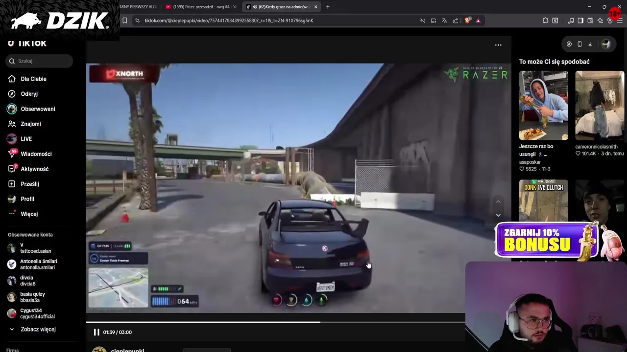Seek on the video progress bar

[x=275, y=322]
